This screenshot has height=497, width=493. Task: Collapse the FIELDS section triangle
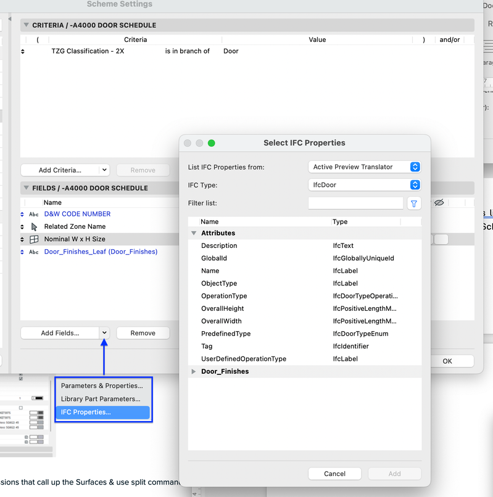[x=27, y=187]
